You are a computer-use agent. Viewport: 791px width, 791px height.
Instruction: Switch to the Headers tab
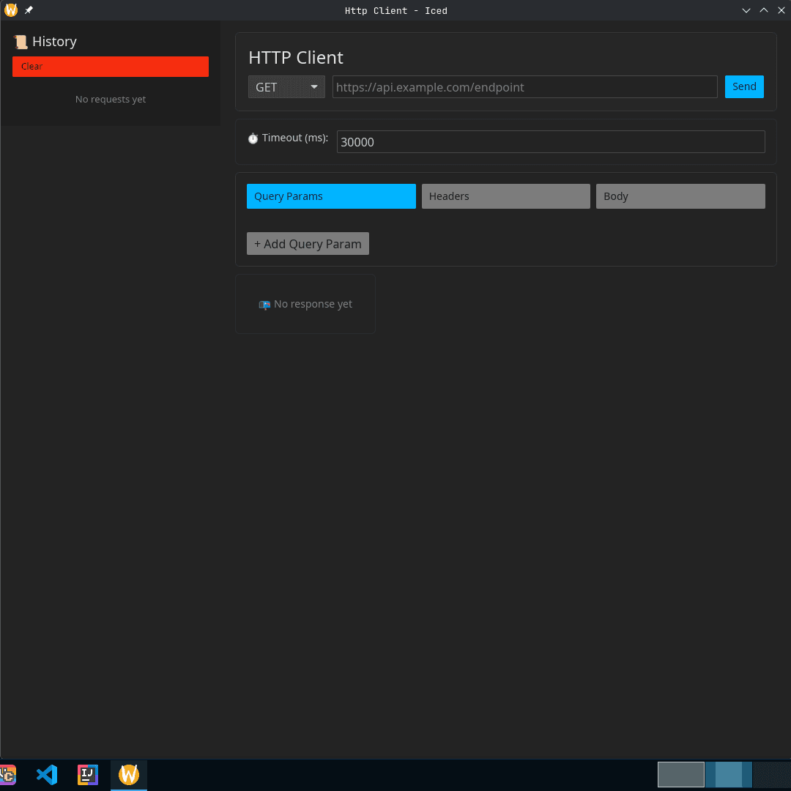pos(505,196)
